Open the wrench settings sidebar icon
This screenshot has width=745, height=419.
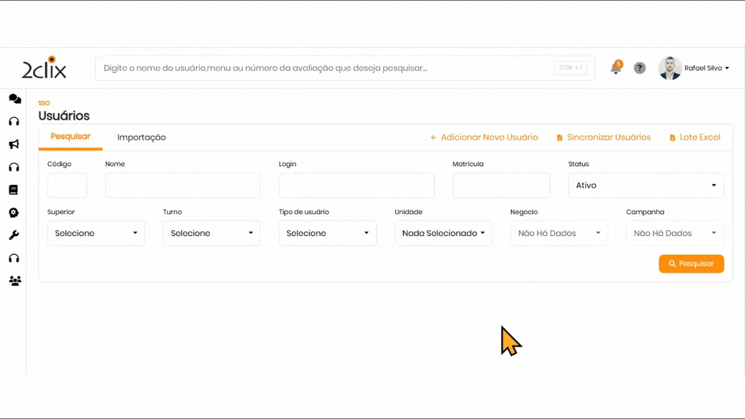pyautogui.click(x=14, y=235)
